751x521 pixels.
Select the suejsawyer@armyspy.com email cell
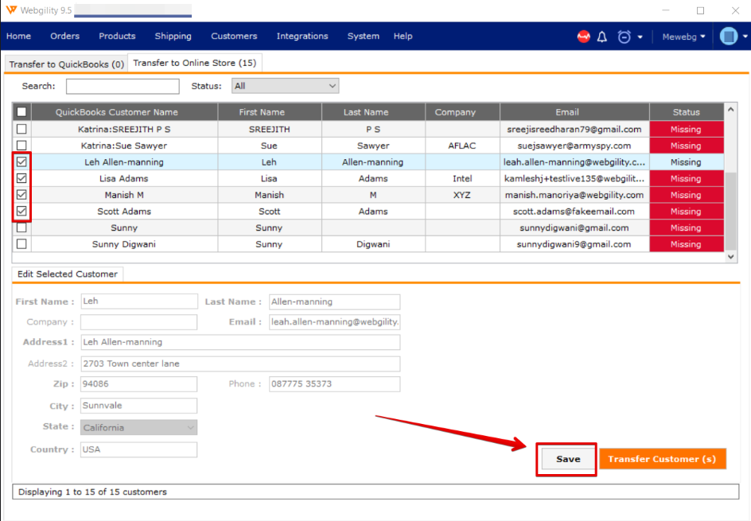click(x=574, y=146)
